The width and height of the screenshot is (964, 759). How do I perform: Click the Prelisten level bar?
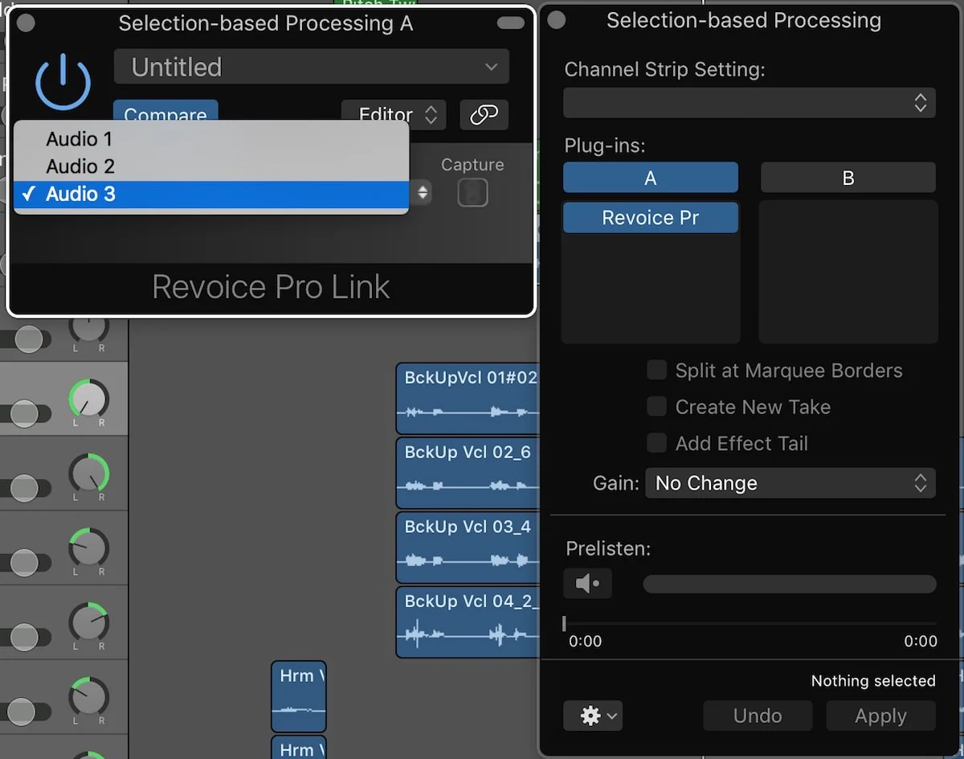[790, 585]
